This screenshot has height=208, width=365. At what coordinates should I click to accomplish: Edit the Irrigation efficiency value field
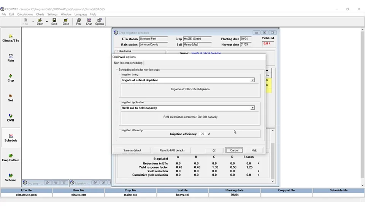[203, 134]
